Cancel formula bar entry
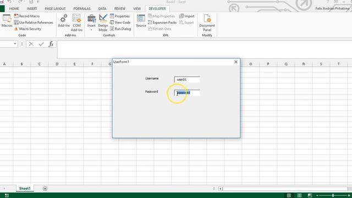Screen dimensions: 352x198 click(31, 44)
